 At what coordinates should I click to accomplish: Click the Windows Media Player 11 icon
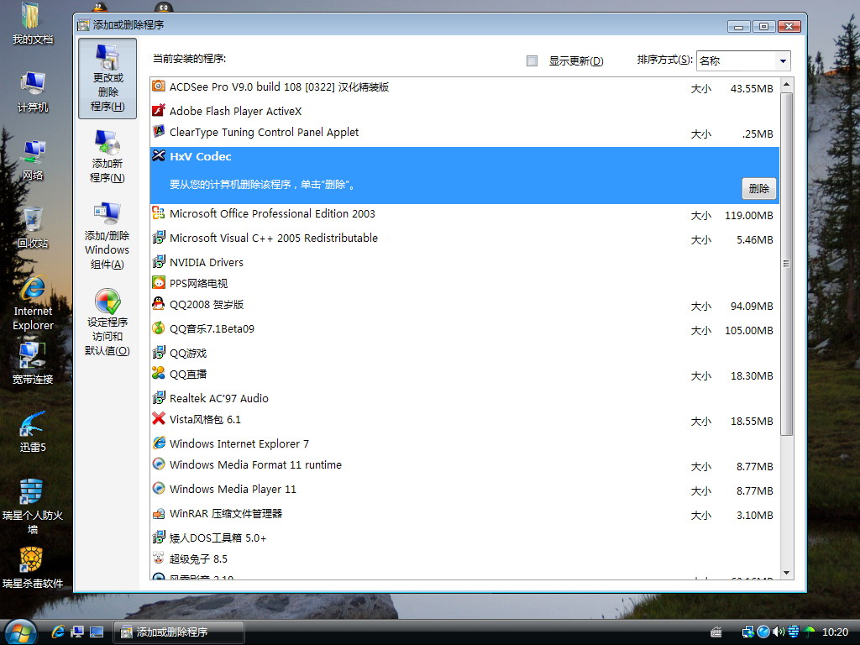point(159,488)
